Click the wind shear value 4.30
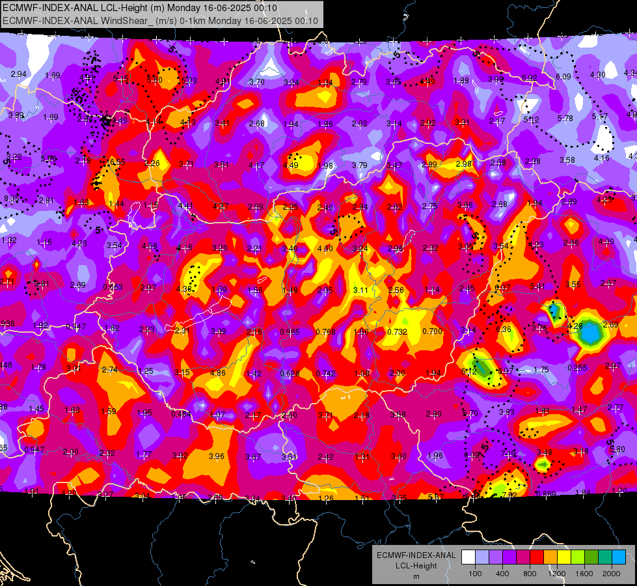The width and height of the screenshot is (637, 586). 597,75
